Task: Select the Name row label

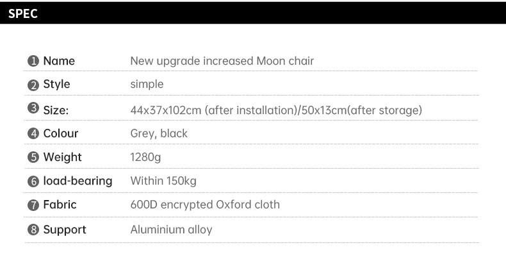Action: (59, 62)
